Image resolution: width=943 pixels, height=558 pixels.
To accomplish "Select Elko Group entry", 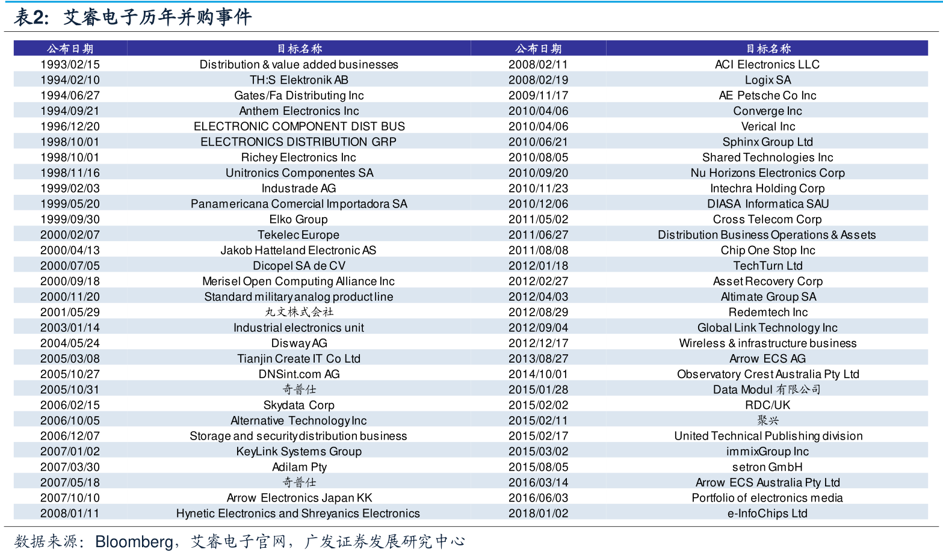I will tap(299, 219).
